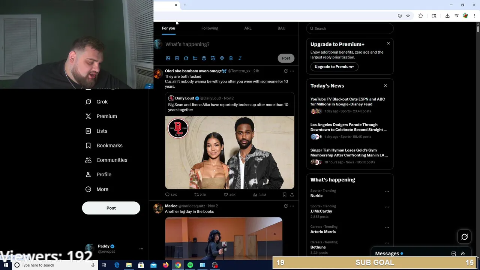Select the For you tab

(168, 28)
